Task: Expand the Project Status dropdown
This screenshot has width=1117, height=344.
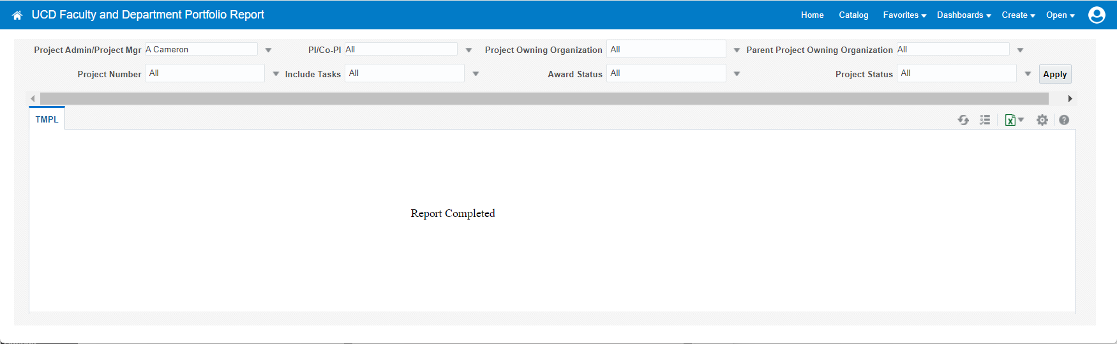Action: (1028, 74)
